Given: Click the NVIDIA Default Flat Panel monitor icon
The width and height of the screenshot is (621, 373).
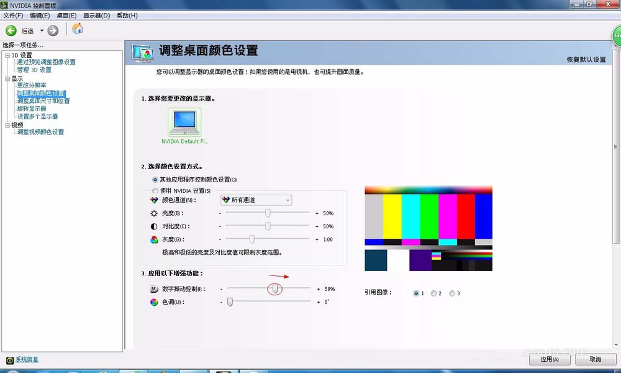Looking at the screenshot, I should 184,122.
